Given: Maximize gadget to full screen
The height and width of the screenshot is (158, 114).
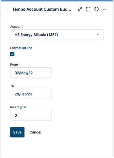Looking at the screenshot, I should click(x=88, y=9).
